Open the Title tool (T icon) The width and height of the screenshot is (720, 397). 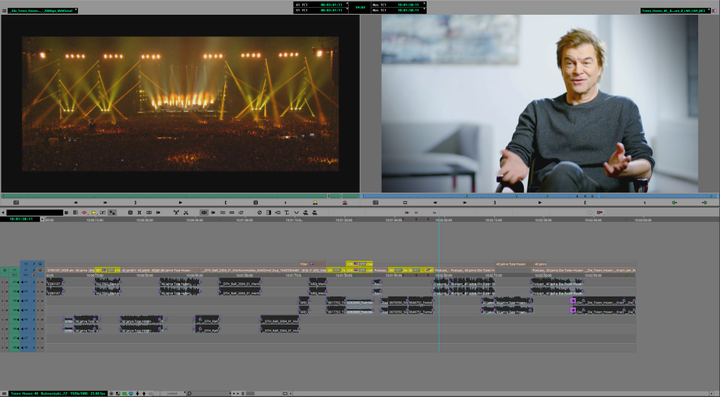287,212
